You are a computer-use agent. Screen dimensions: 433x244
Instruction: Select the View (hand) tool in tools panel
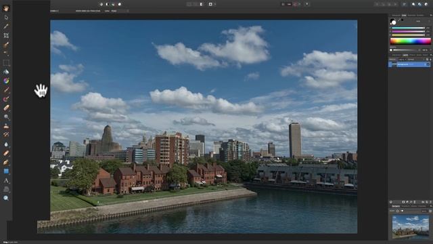(x=6, y=8)
